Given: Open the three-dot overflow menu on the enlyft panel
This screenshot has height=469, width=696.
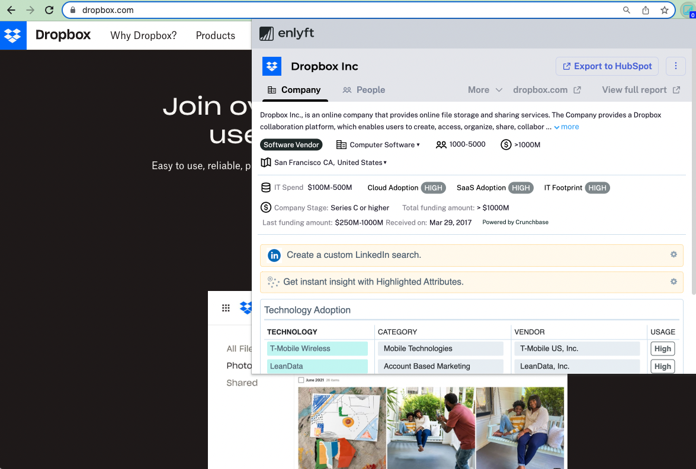Looking at the screenshot, I should (x=675, y=66).
